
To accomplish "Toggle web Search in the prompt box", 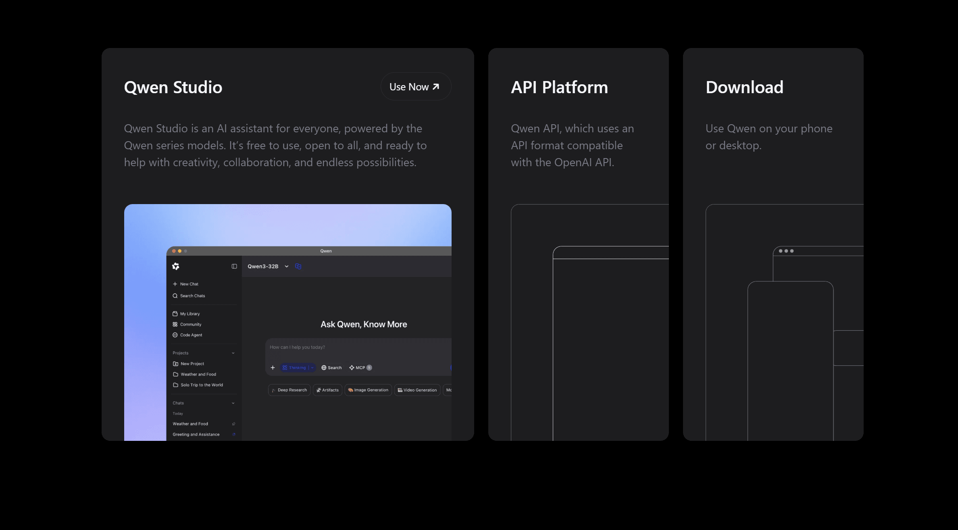I will tap(331, 367).
